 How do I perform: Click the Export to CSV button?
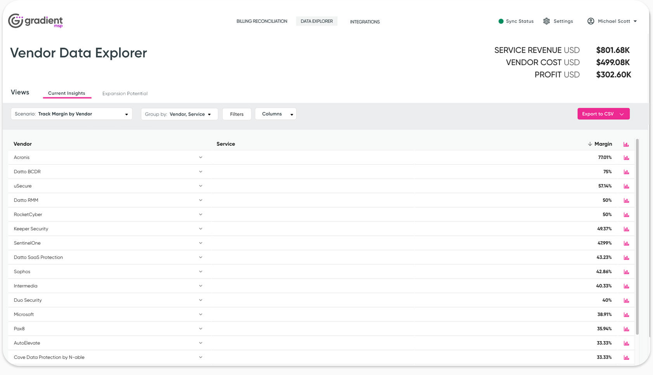pos(603,114)
